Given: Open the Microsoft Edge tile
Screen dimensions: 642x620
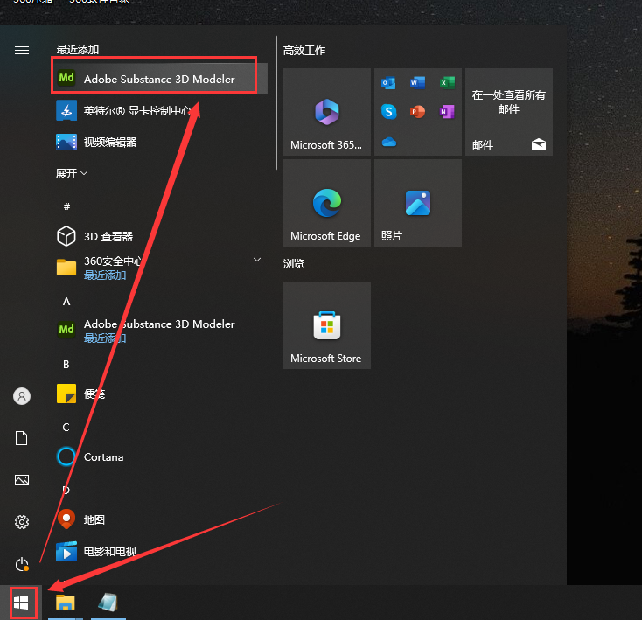Looking at the screenshot, I should click(327, 203).
